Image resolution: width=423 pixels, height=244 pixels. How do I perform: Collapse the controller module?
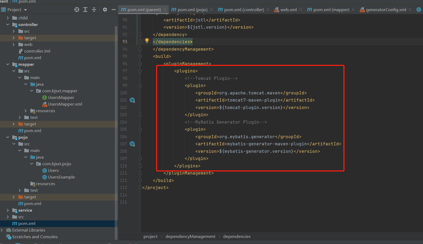tap(8, 25)
